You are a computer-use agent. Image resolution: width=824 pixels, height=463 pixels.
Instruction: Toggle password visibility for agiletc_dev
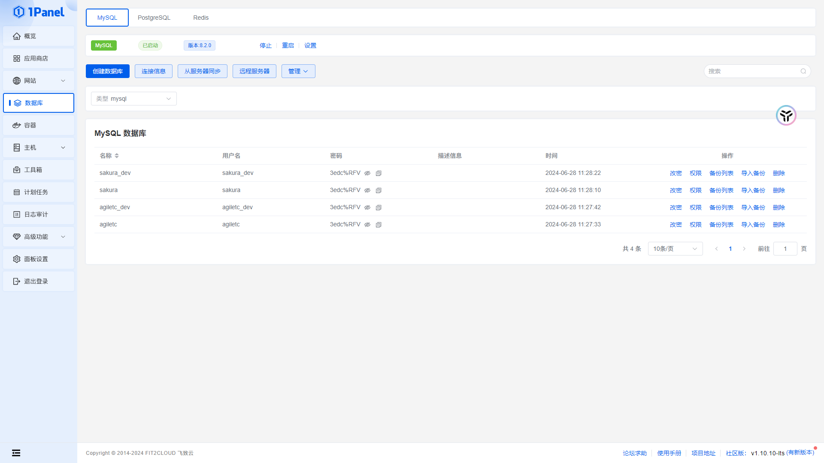pos(367,207)
